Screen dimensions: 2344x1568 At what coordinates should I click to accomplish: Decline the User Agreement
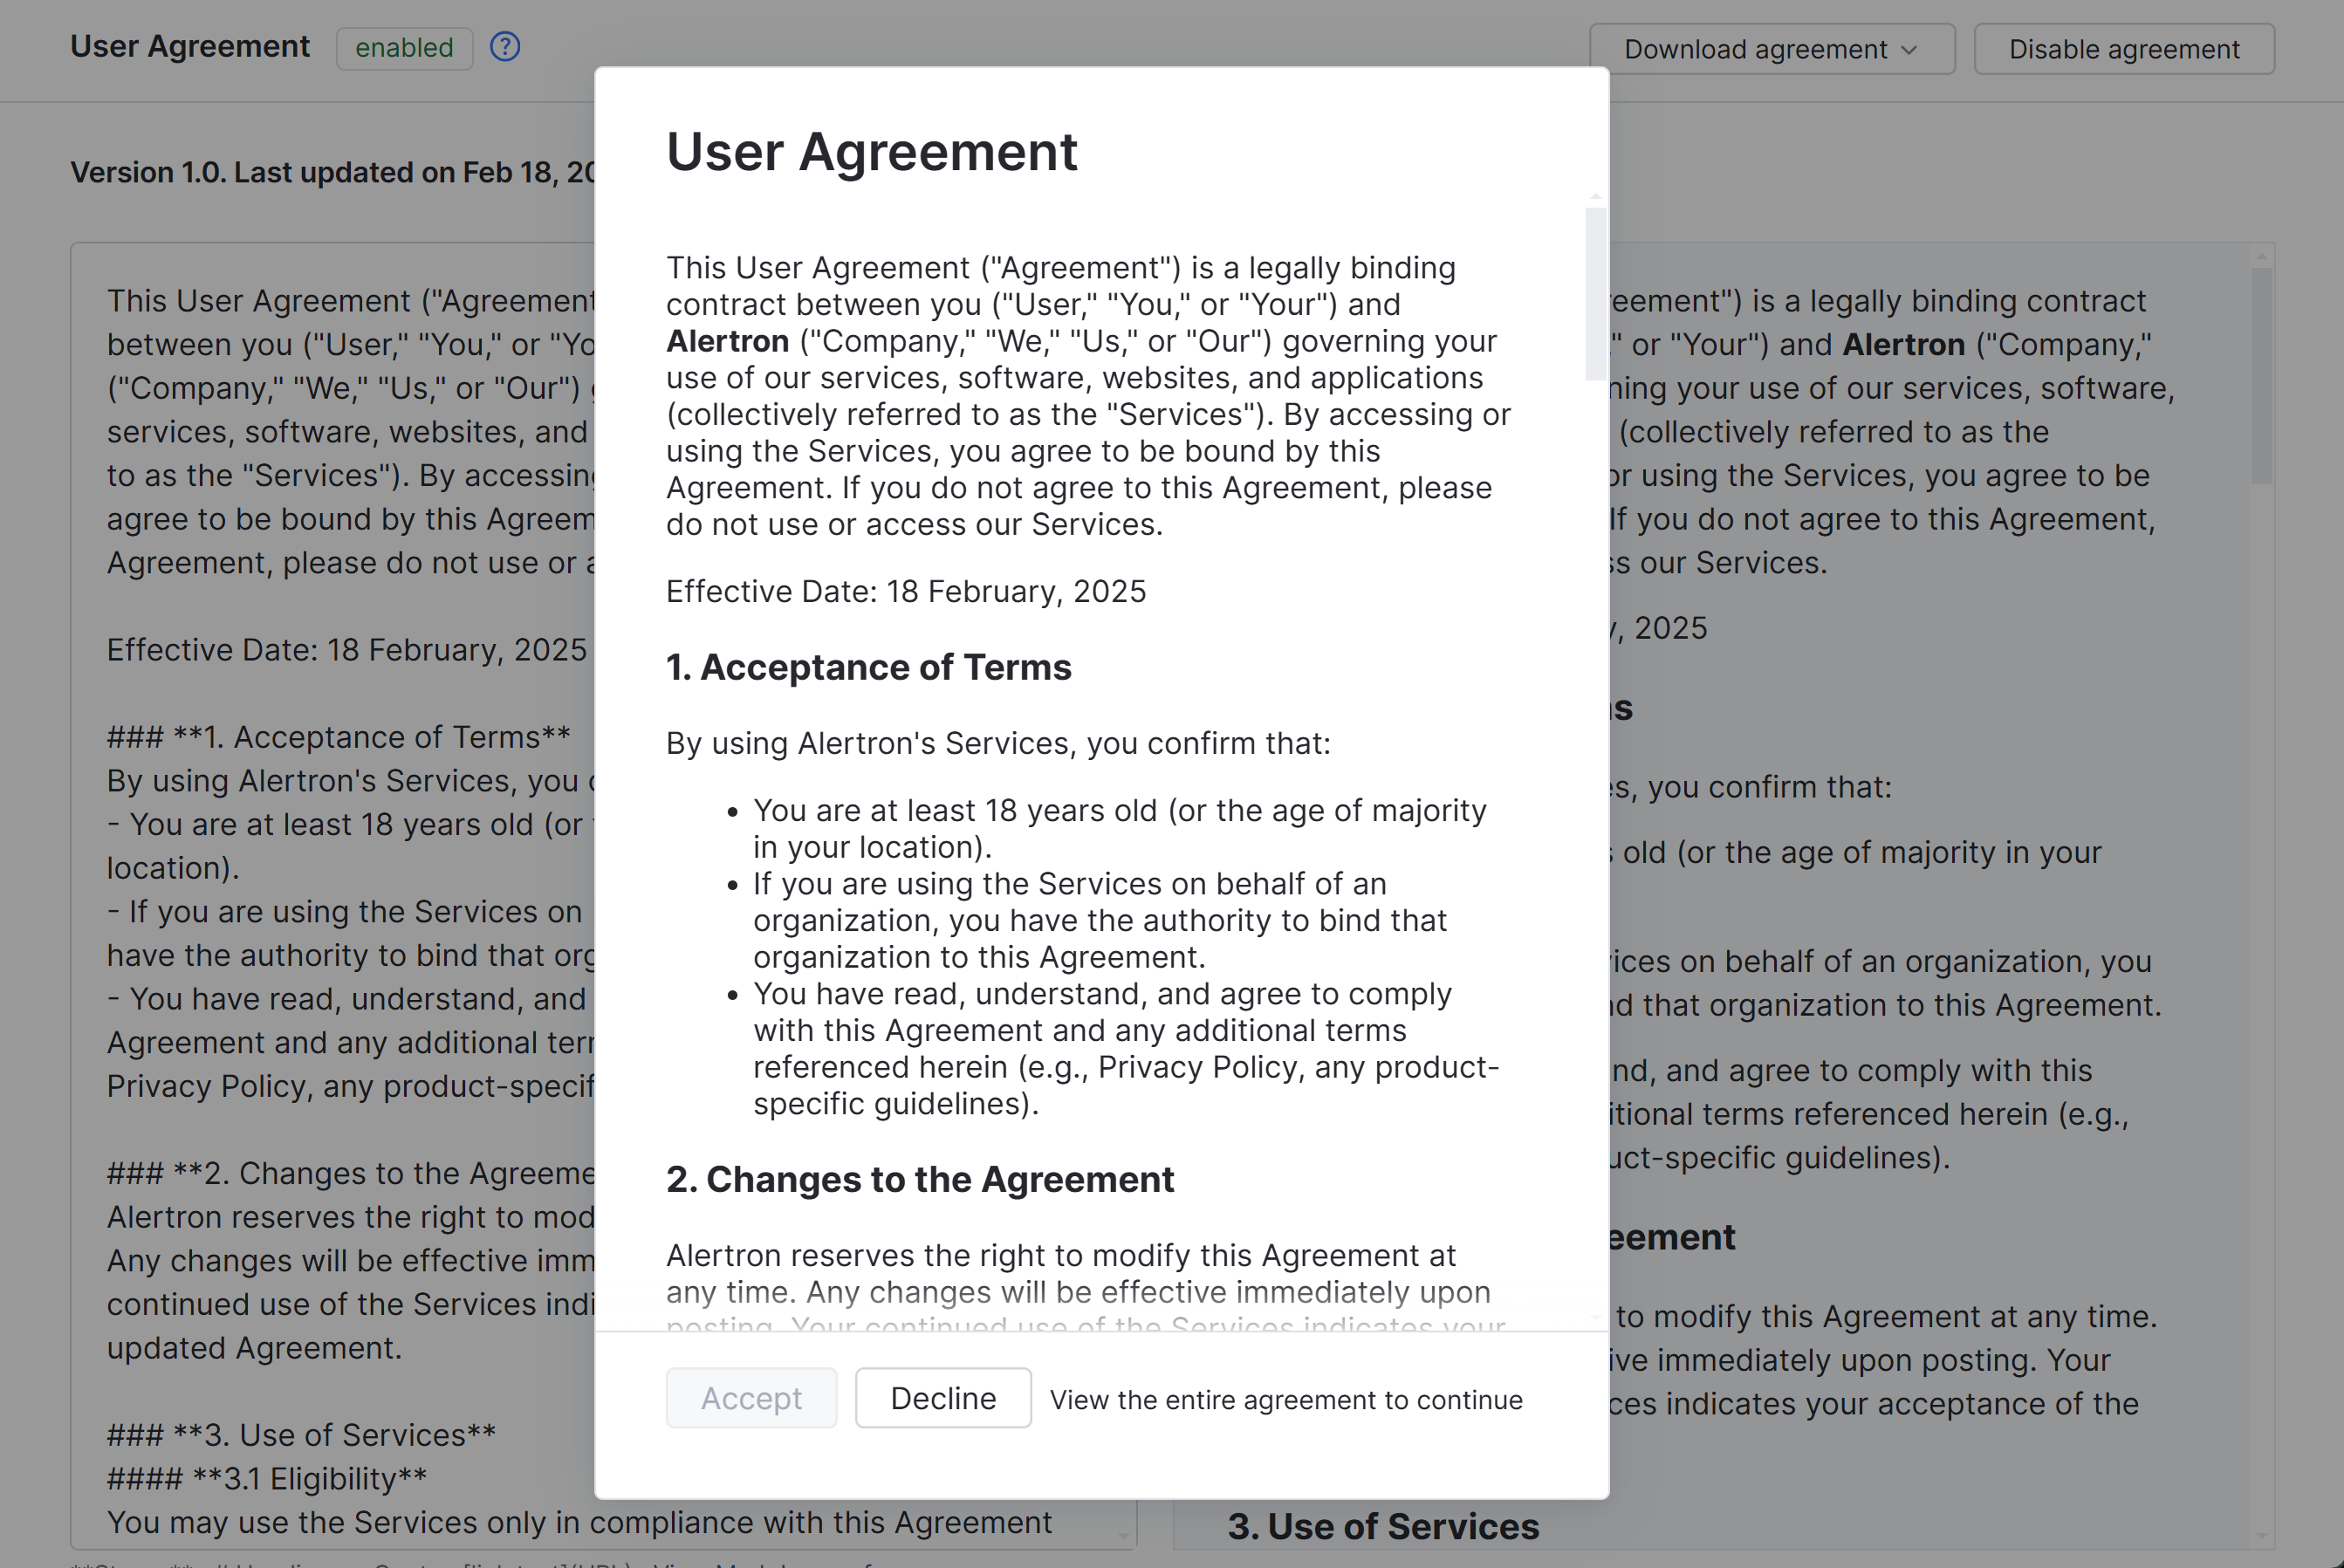(x=942, y=1397)
